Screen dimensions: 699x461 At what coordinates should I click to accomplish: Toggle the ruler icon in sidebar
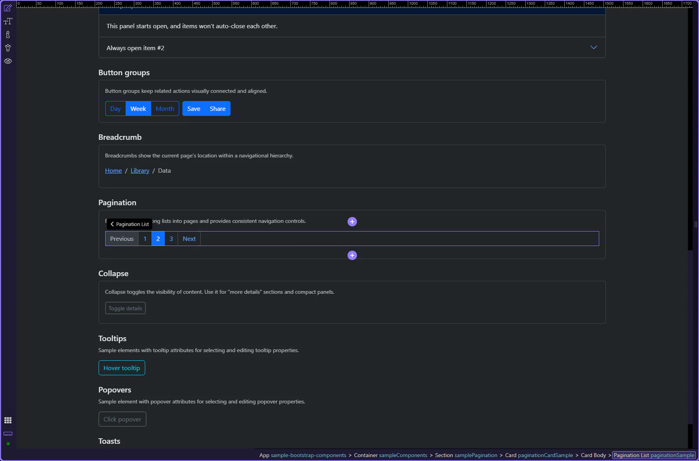click(x=8, y=434)
